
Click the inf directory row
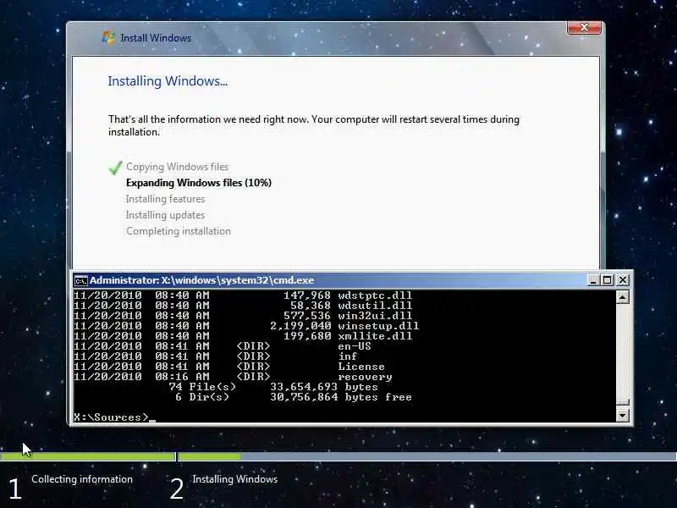click(x=216, y=356)
